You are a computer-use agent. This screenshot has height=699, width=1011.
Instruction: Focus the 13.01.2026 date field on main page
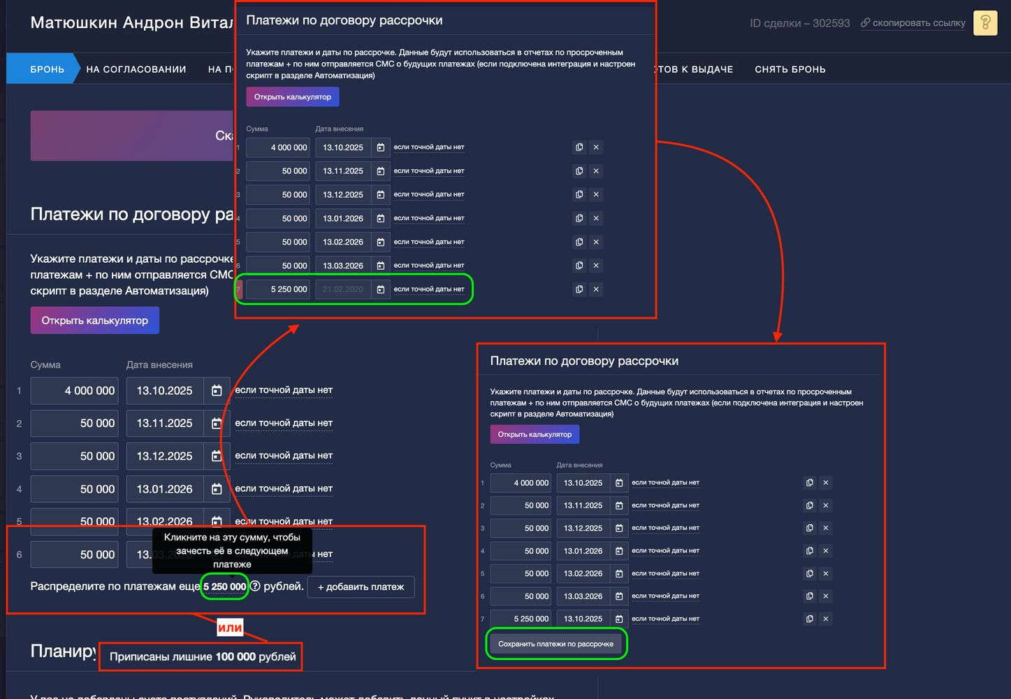[x=165, y=489]
